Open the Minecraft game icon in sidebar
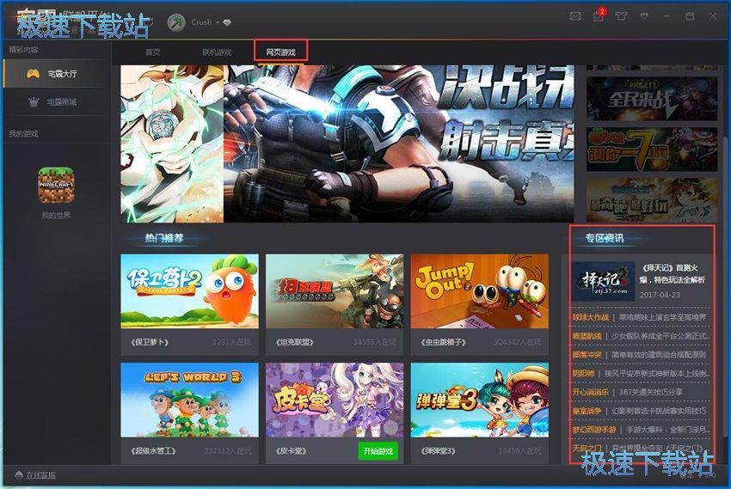 (56, 185)
